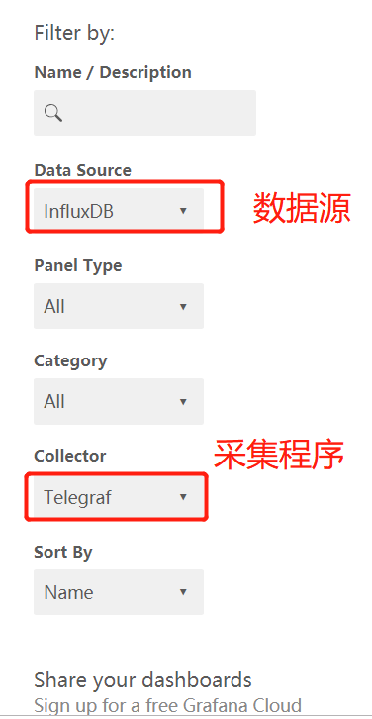Focus the Name / Description search field
This screenshot has width=372, height=719.
click(x=144, y=113)
